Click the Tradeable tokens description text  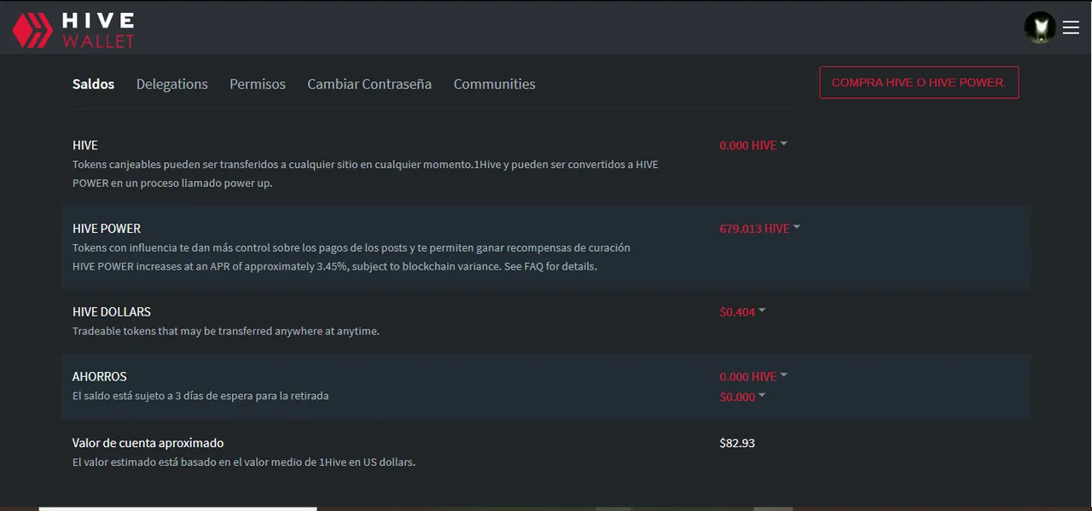pos(226,331)
